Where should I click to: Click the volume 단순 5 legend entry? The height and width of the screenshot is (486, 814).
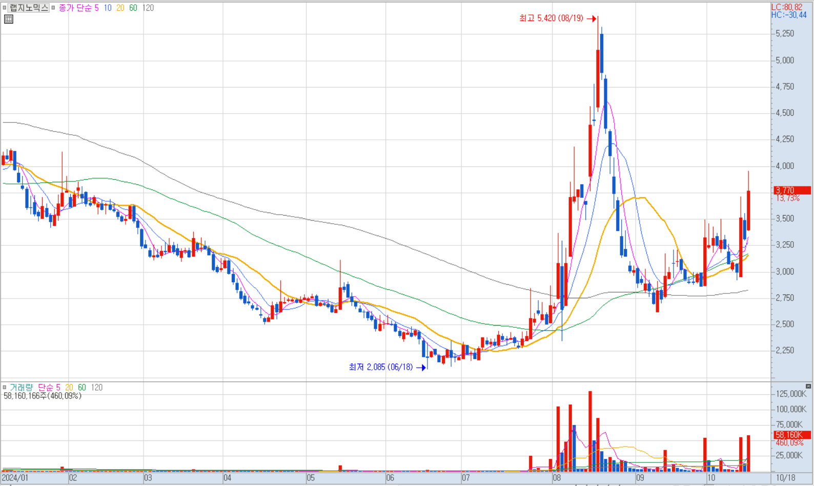coord(49,388)
